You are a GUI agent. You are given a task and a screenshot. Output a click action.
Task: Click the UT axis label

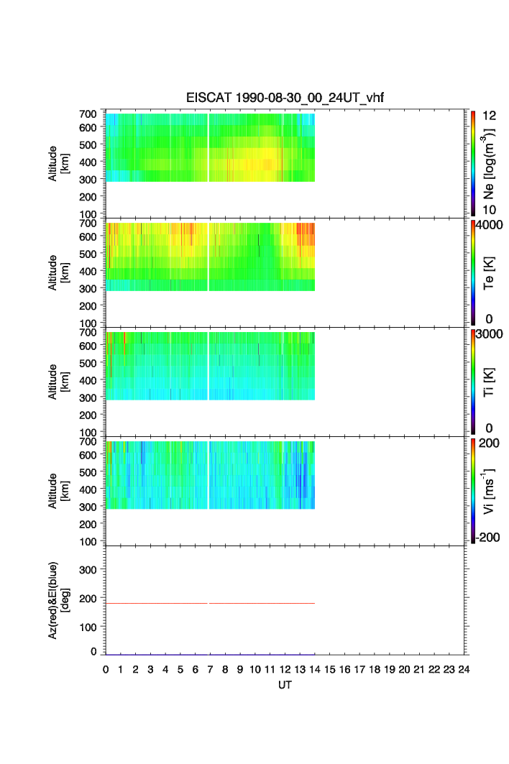pos(285,685)
